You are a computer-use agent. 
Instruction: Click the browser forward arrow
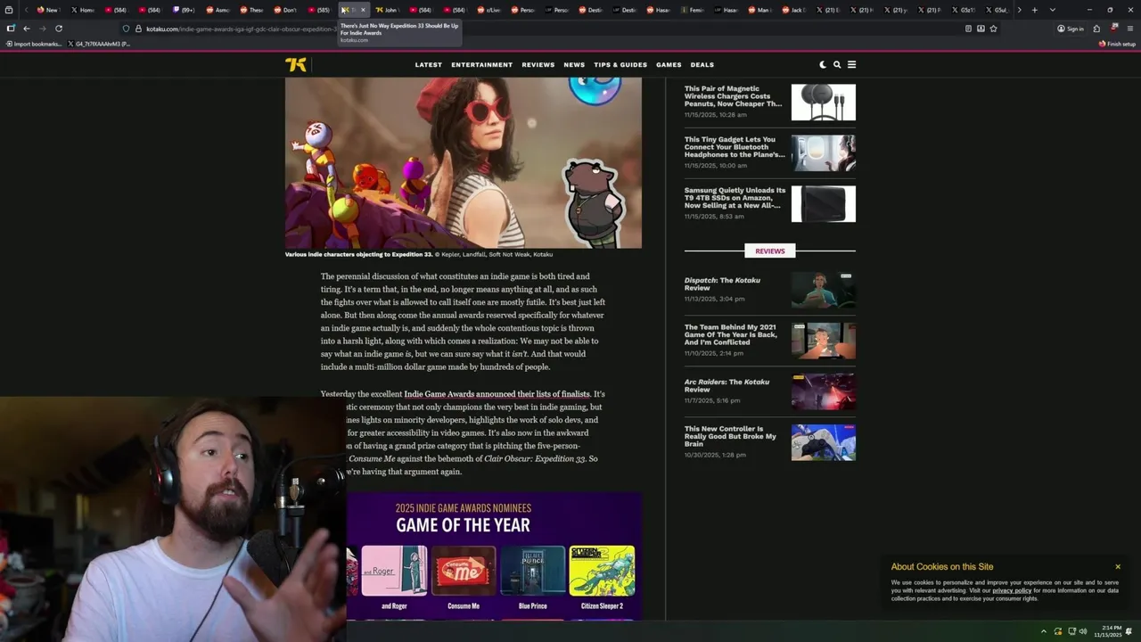pyautogui.click(x=42, y=29)
